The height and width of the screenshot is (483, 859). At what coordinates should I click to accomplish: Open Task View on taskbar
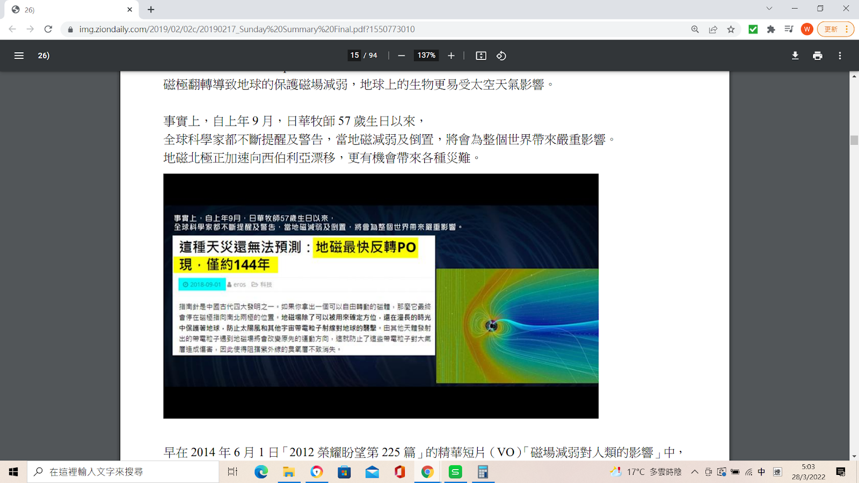point(232,472)
